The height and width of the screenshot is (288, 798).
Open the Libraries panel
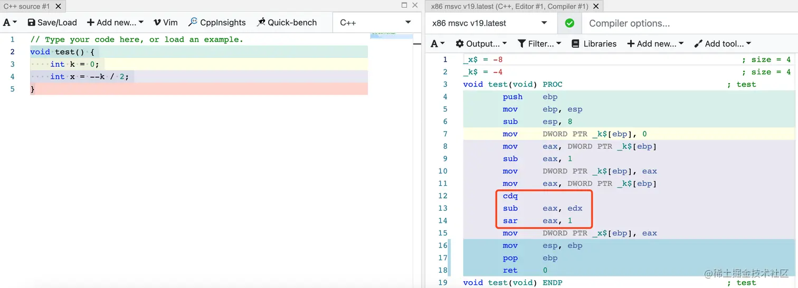coord(594,44)
